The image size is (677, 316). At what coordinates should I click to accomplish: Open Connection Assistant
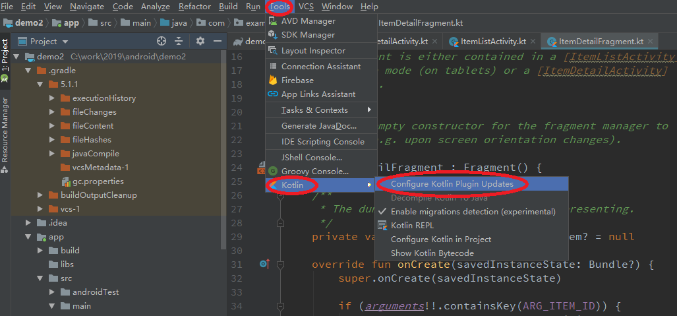tap(321, 66)
